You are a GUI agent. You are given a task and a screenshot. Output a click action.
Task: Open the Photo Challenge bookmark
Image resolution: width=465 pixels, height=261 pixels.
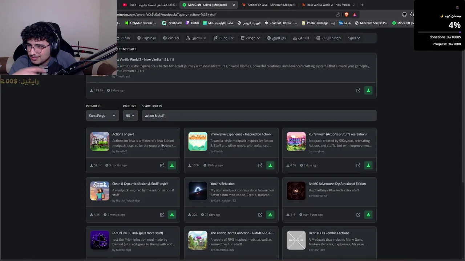318,23
